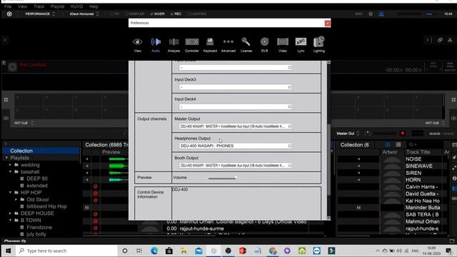Select Collection in the left tree

41,151
